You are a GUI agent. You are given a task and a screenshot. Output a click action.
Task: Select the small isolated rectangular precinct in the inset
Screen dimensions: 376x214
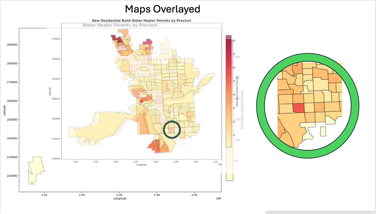pyautogui.click(x=323, y=131)
